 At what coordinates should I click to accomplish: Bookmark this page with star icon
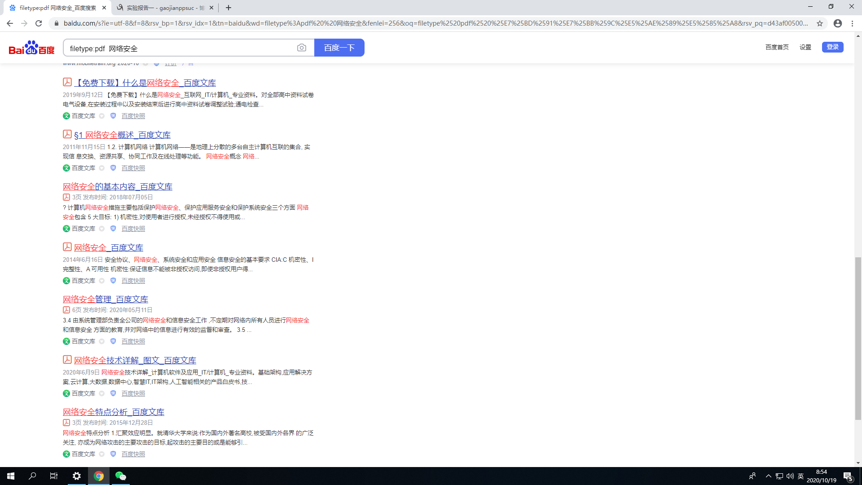pyautogui.click(x=820, y=23)
